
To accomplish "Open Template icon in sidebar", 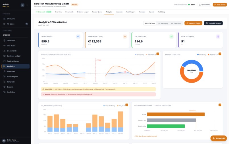I will point(4,82).
